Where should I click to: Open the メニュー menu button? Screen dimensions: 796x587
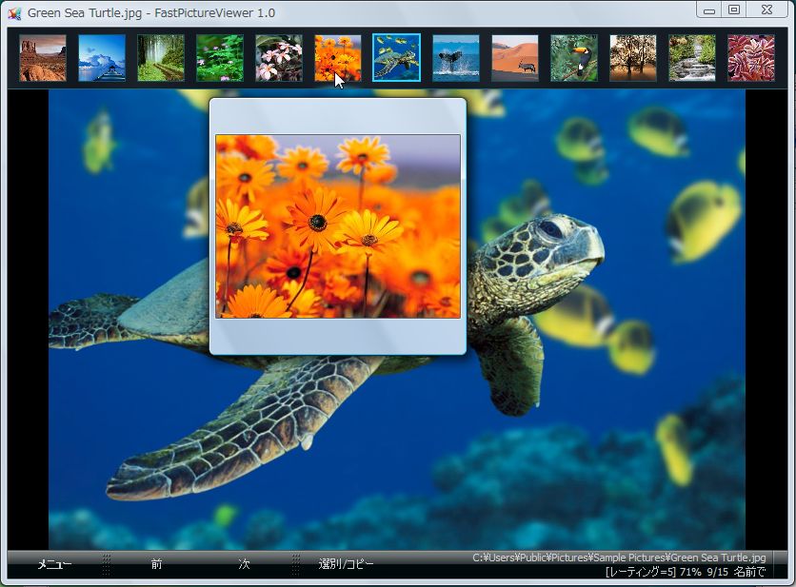point(54,564)
